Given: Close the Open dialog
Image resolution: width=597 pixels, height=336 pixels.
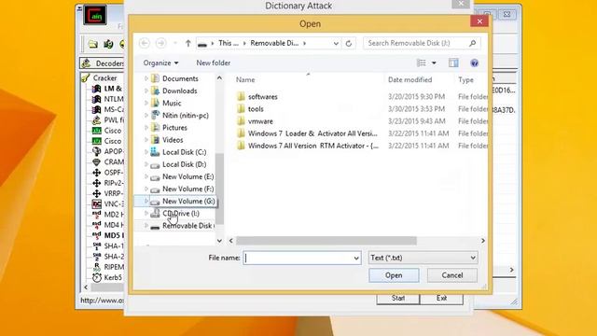Looking at the screenshot, I should click(479, 21).
